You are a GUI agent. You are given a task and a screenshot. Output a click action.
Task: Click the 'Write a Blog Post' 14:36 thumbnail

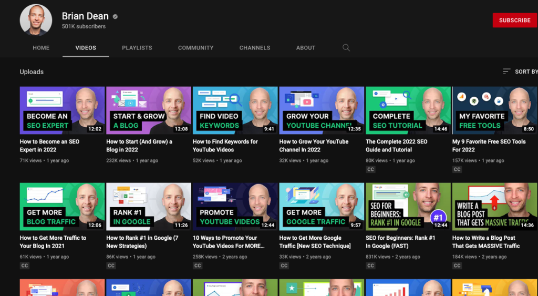pyautogui.click(x=495, y=207)
